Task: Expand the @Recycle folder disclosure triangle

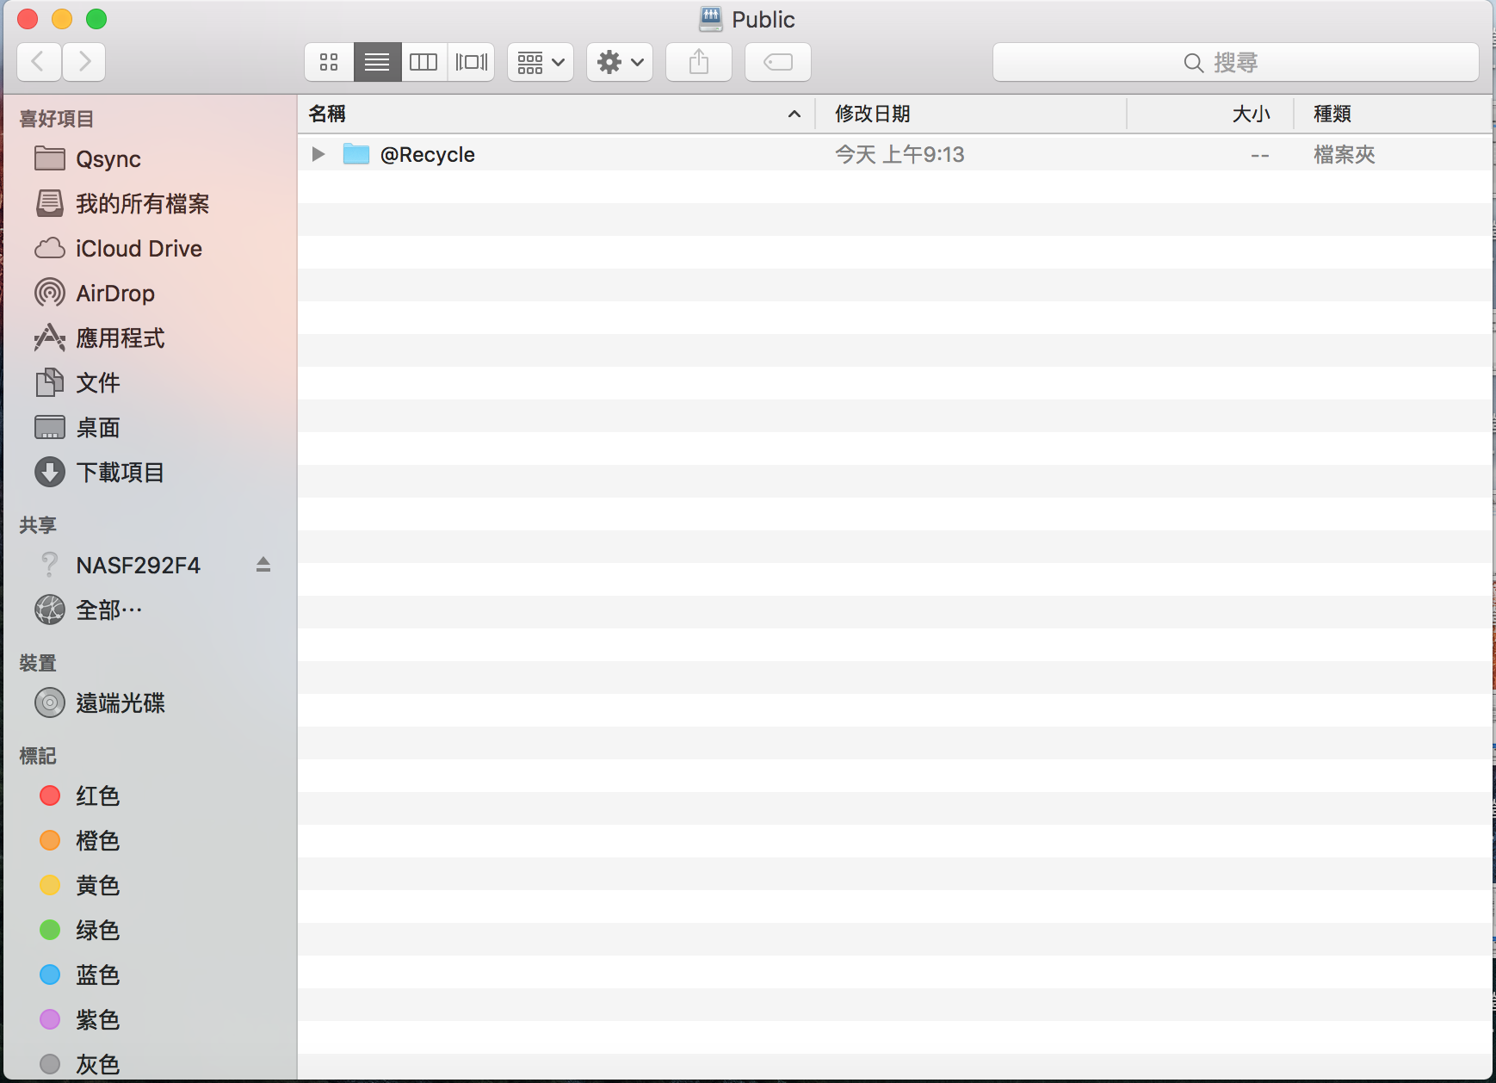Action: [x=318, y=154]
